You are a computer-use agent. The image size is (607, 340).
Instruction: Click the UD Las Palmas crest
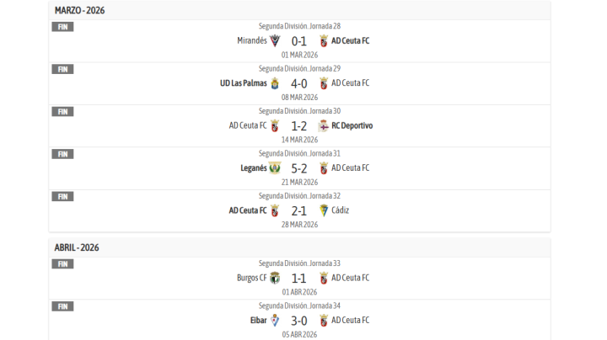[x=275, y=83]
